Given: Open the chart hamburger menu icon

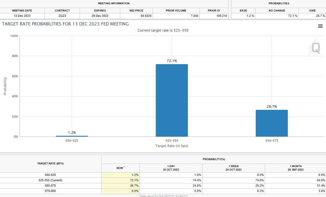Looking at the screenshot, I should pos(320,26).
